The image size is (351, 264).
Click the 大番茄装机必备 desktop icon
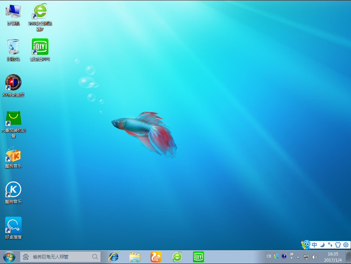coord(13,124)
